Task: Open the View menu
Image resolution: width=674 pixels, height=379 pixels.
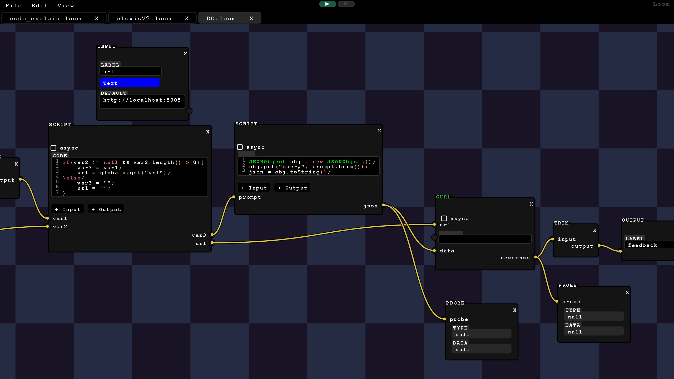Action: pos(65,6)
